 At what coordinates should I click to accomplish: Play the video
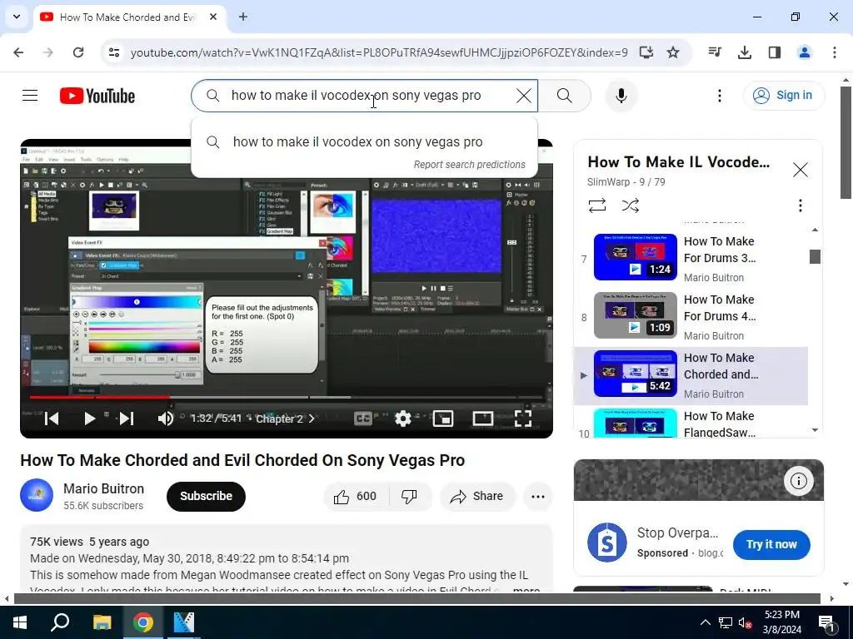pos(89,419)
